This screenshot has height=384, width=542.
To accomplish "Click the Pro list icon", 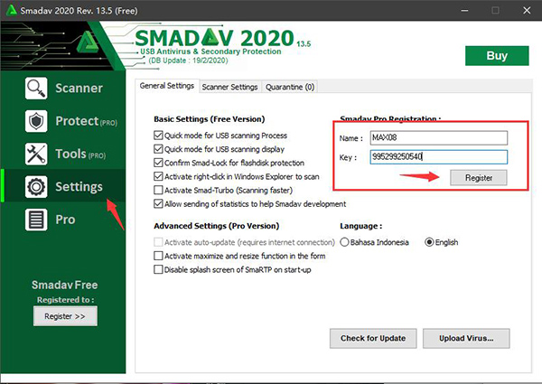I will pyautogui.click(x=36, y=220).
